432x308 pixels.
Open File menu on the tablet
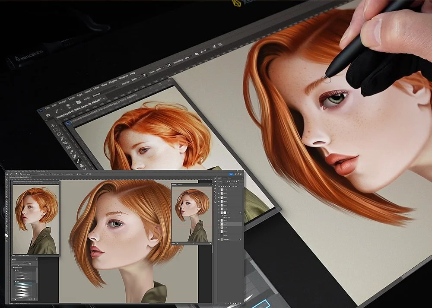pos(47,108)
